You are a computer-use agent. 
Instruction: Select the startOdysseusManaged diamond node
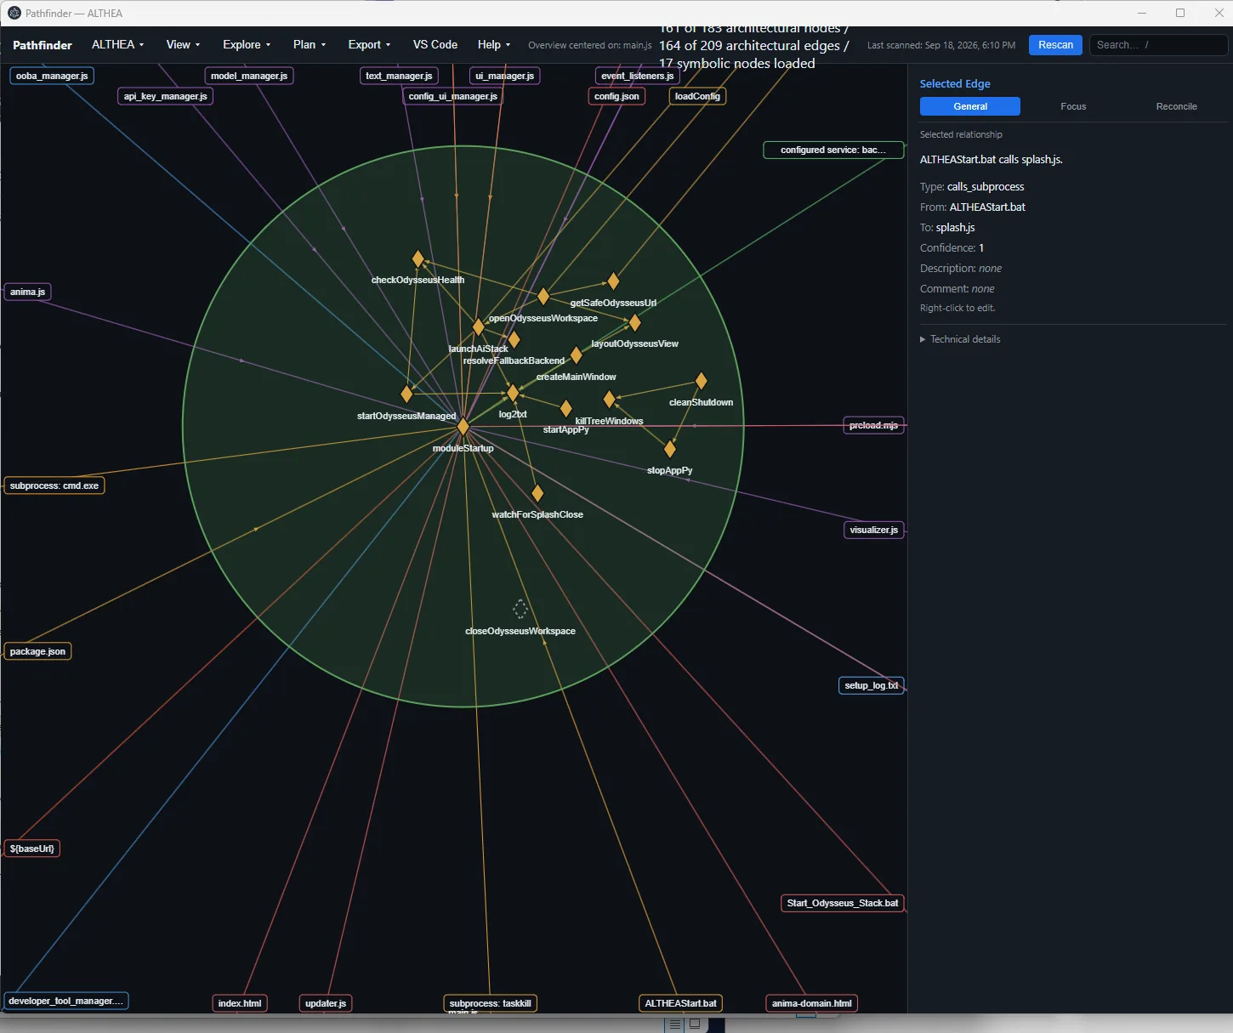(406, 394)
